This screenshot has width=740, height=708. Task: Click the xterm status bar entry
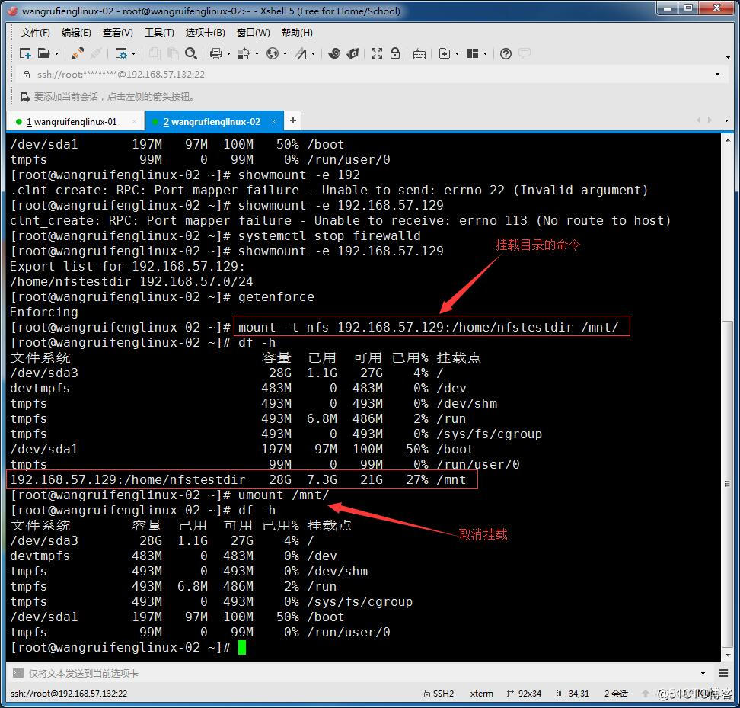(481, 694)
